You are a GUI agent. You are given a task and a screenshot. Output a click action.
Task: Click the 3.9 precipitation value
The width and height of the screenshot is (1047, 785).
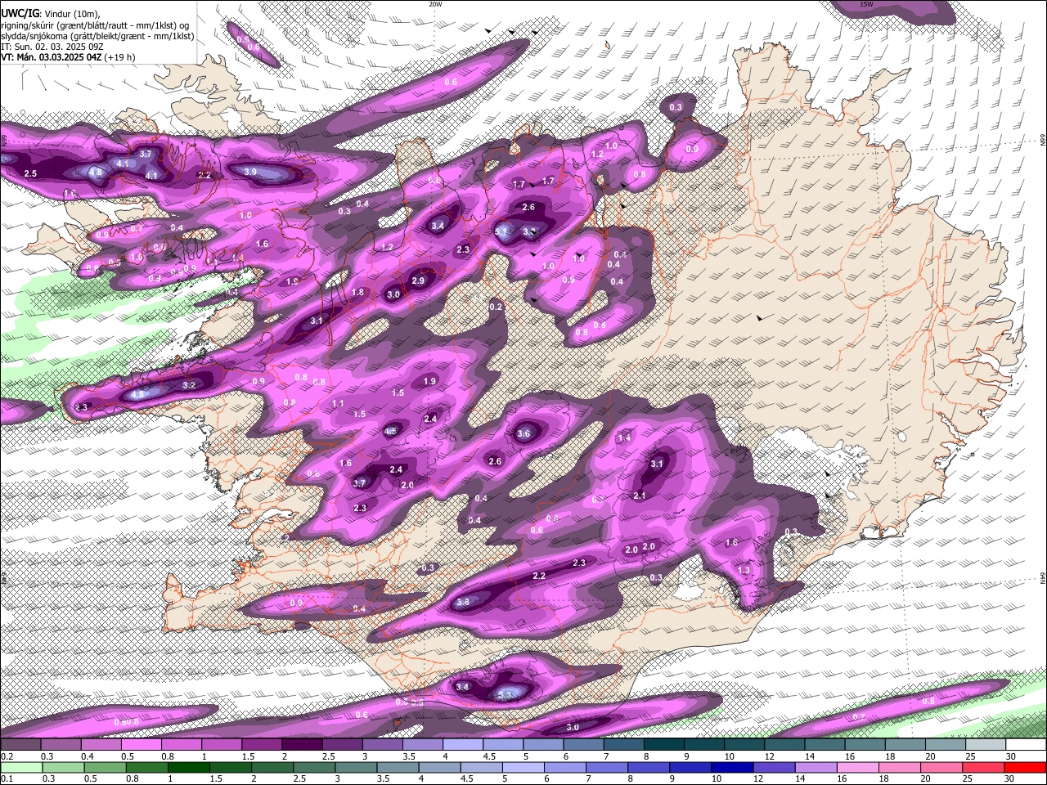click(x=251, y=172)
